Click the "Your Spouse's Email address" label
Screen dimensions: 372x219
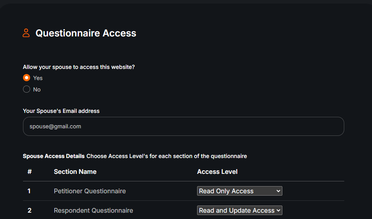coord(61,111)
